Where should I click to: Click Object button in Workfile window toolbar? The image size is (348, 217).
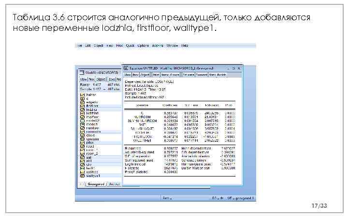pos(101,79)
